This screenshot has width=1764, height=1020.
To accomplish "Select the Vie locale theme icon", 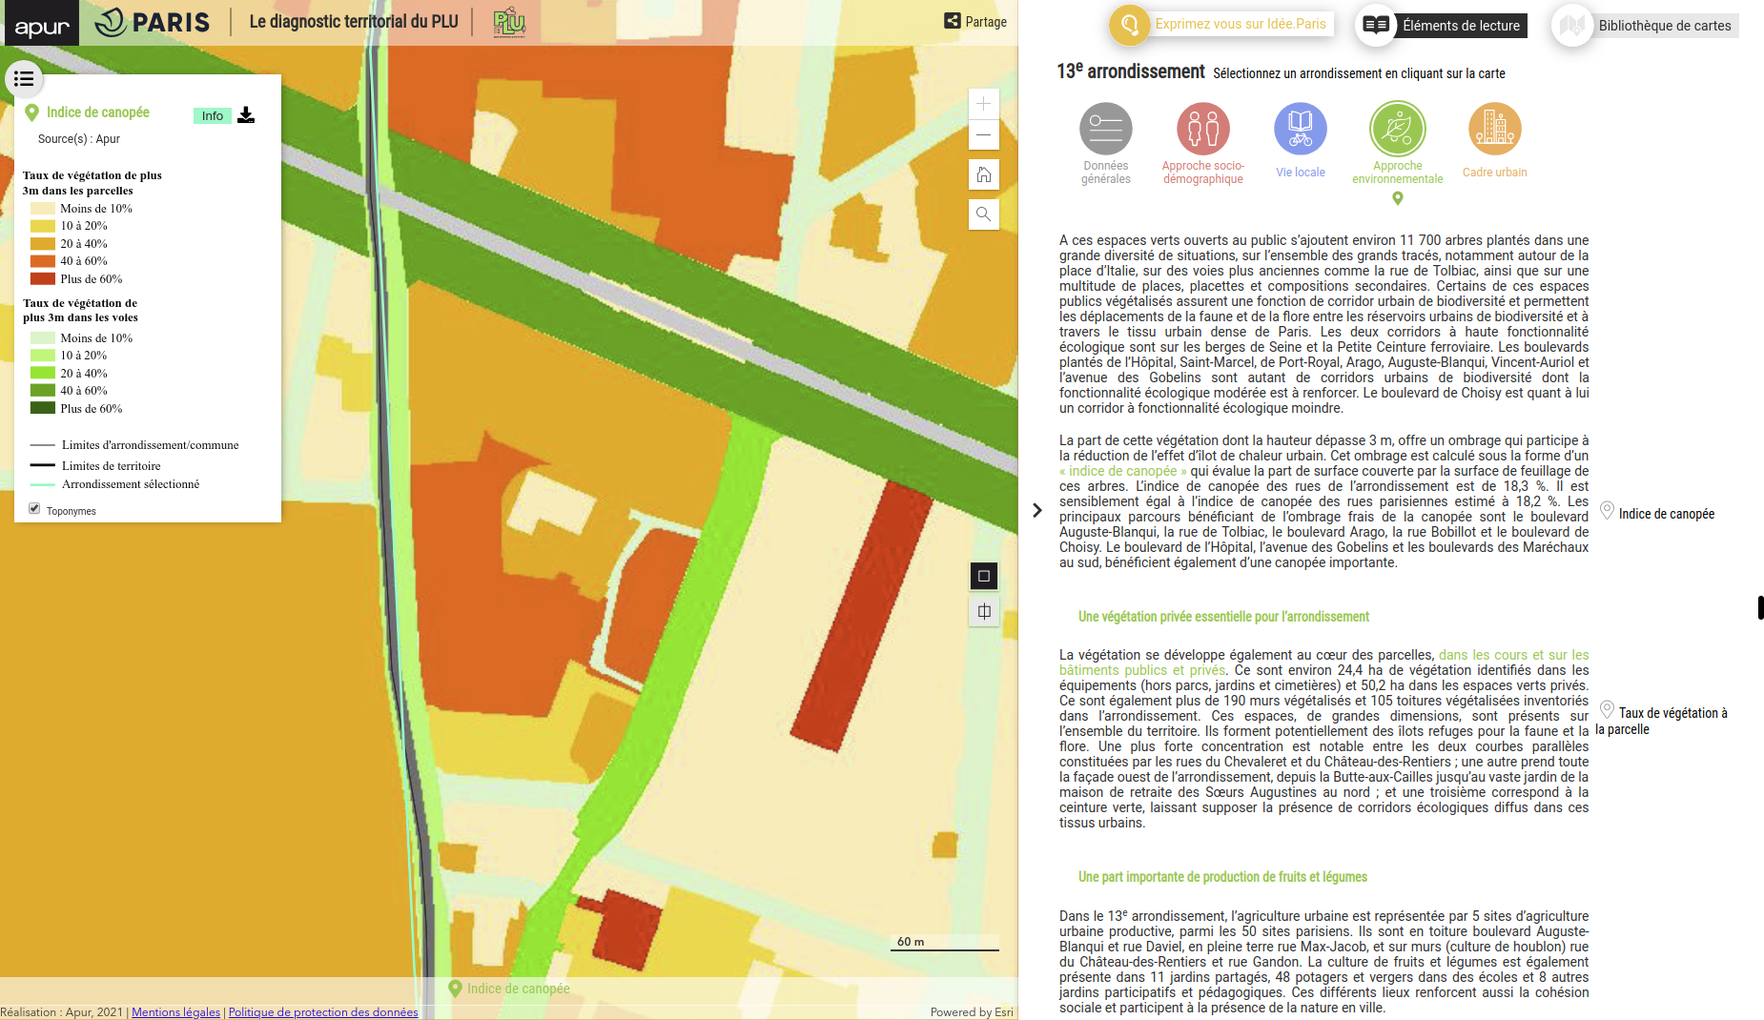I will [x=1300, y=130].
